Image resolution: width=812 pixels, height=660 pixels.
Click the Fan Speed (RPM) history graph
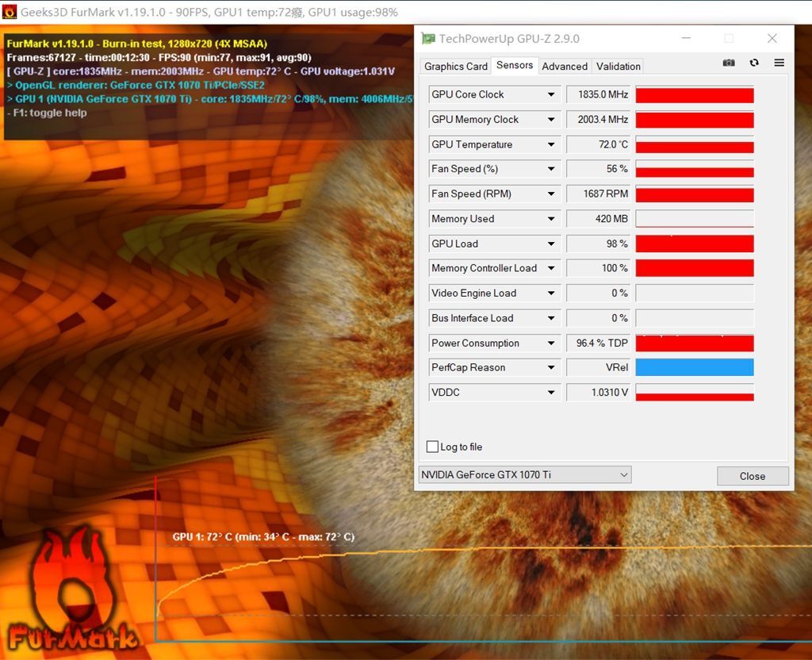pos(695,194)
